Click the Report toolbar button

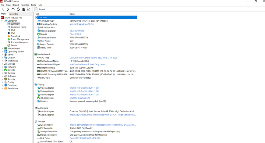40,9
